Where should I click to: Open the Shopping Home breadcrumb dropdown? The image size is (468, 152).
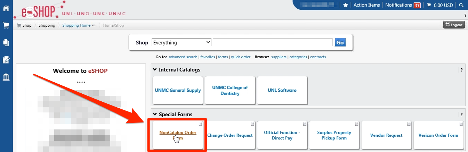point(79,25)
